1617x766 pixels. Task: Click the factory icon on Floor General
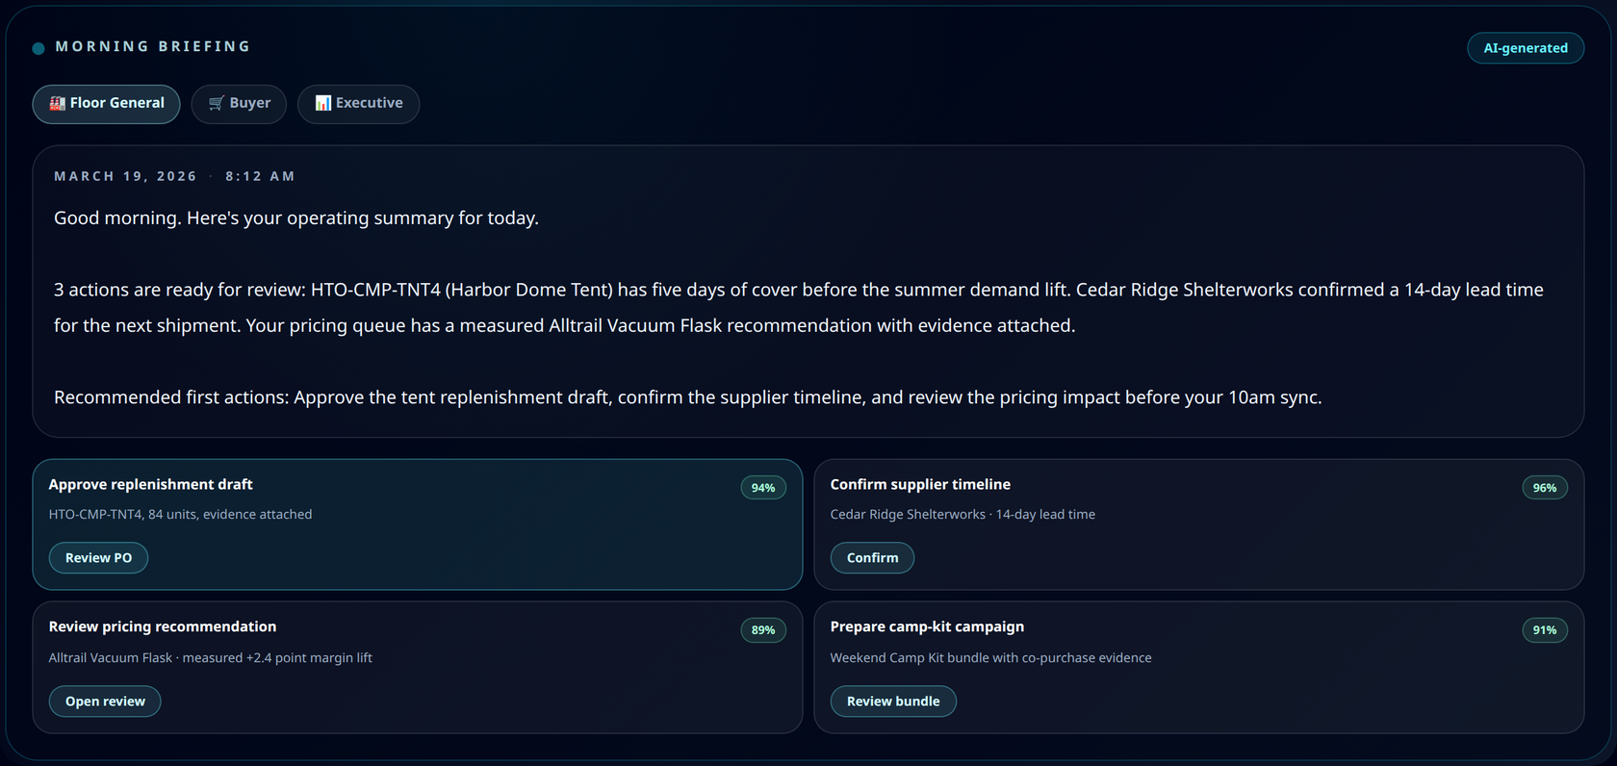coord(58,103)
